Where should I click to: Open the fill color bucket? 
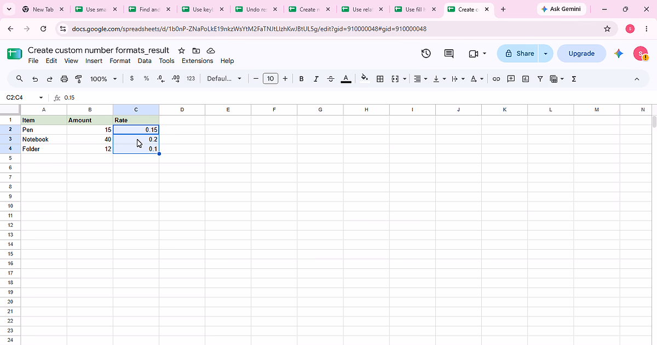(365, 79)
